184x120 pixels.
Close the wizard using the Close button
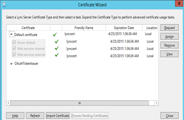pyautogui.click(x=169, y=116)
